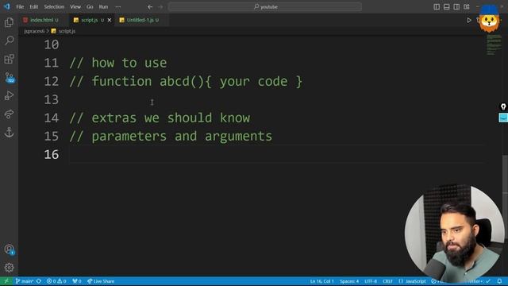Change line ending via CRLF
Image resolution: width=508 pixels, height=286 pixels.
pyautogui.click(x=387, y=281)
